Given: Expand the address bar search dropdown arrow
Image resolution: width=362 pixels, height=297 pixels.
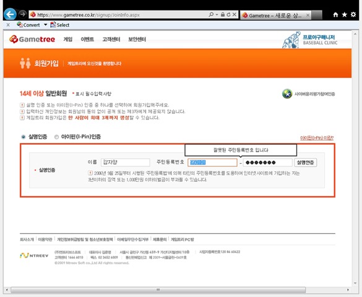Looking at the screenshot, I should [x=217, y=14].
